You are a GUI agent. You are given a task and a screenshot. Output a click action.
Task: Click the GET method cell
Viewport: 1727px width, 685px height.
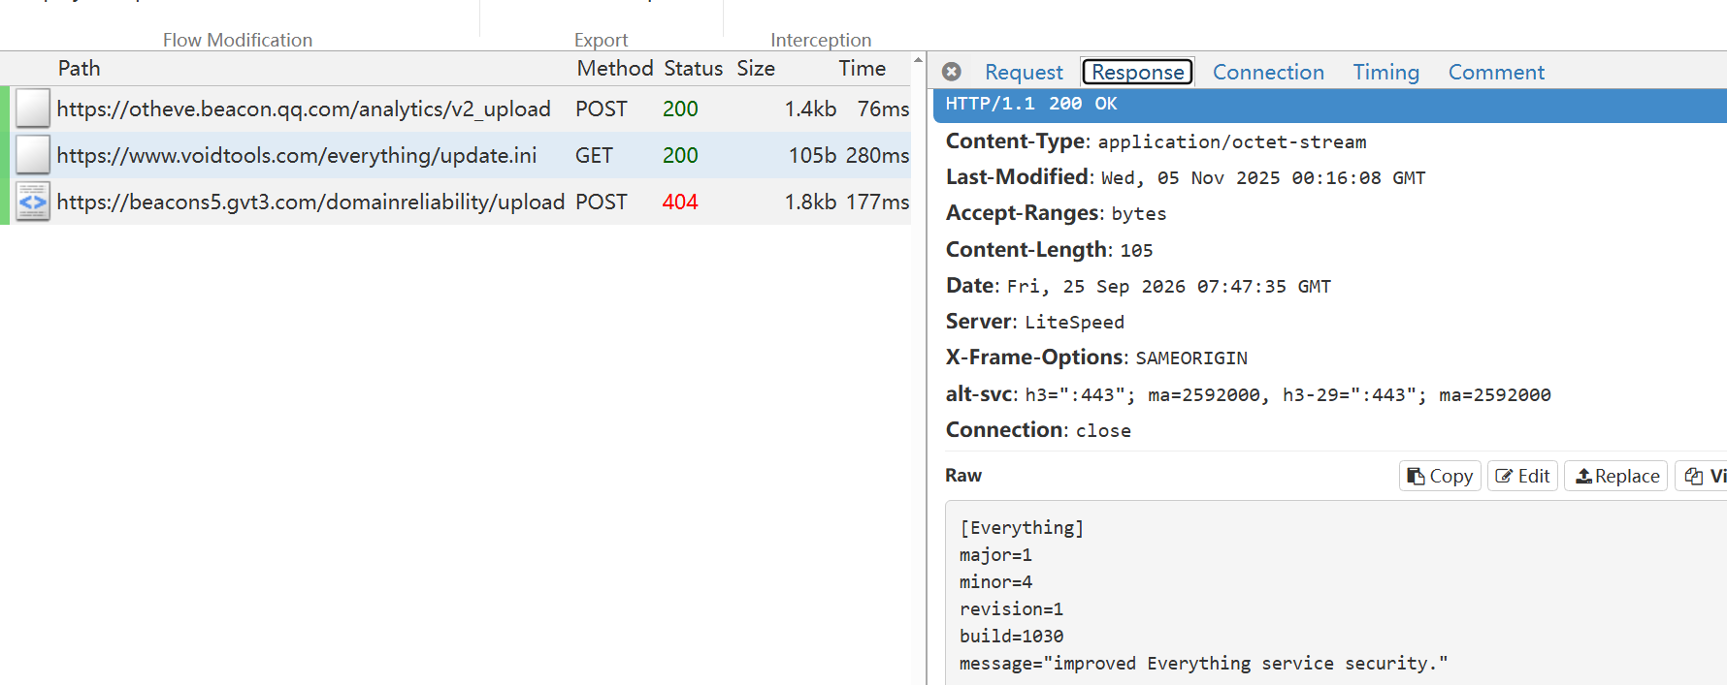[x=594, y=155]
